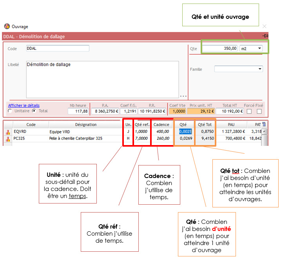Screen dimensions: 281x258
Task: Click the Coef Vte orange field
Action: click(177, 111)
